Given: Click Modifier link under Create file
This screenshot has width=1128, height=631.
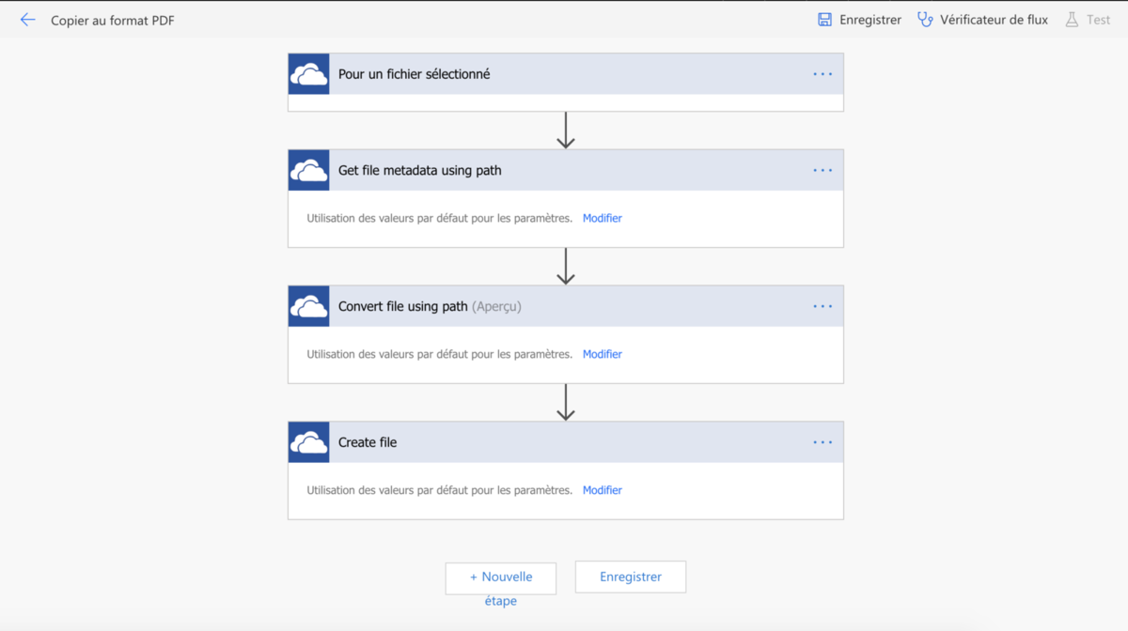Looking at the screenshot, I should [602, 490].
